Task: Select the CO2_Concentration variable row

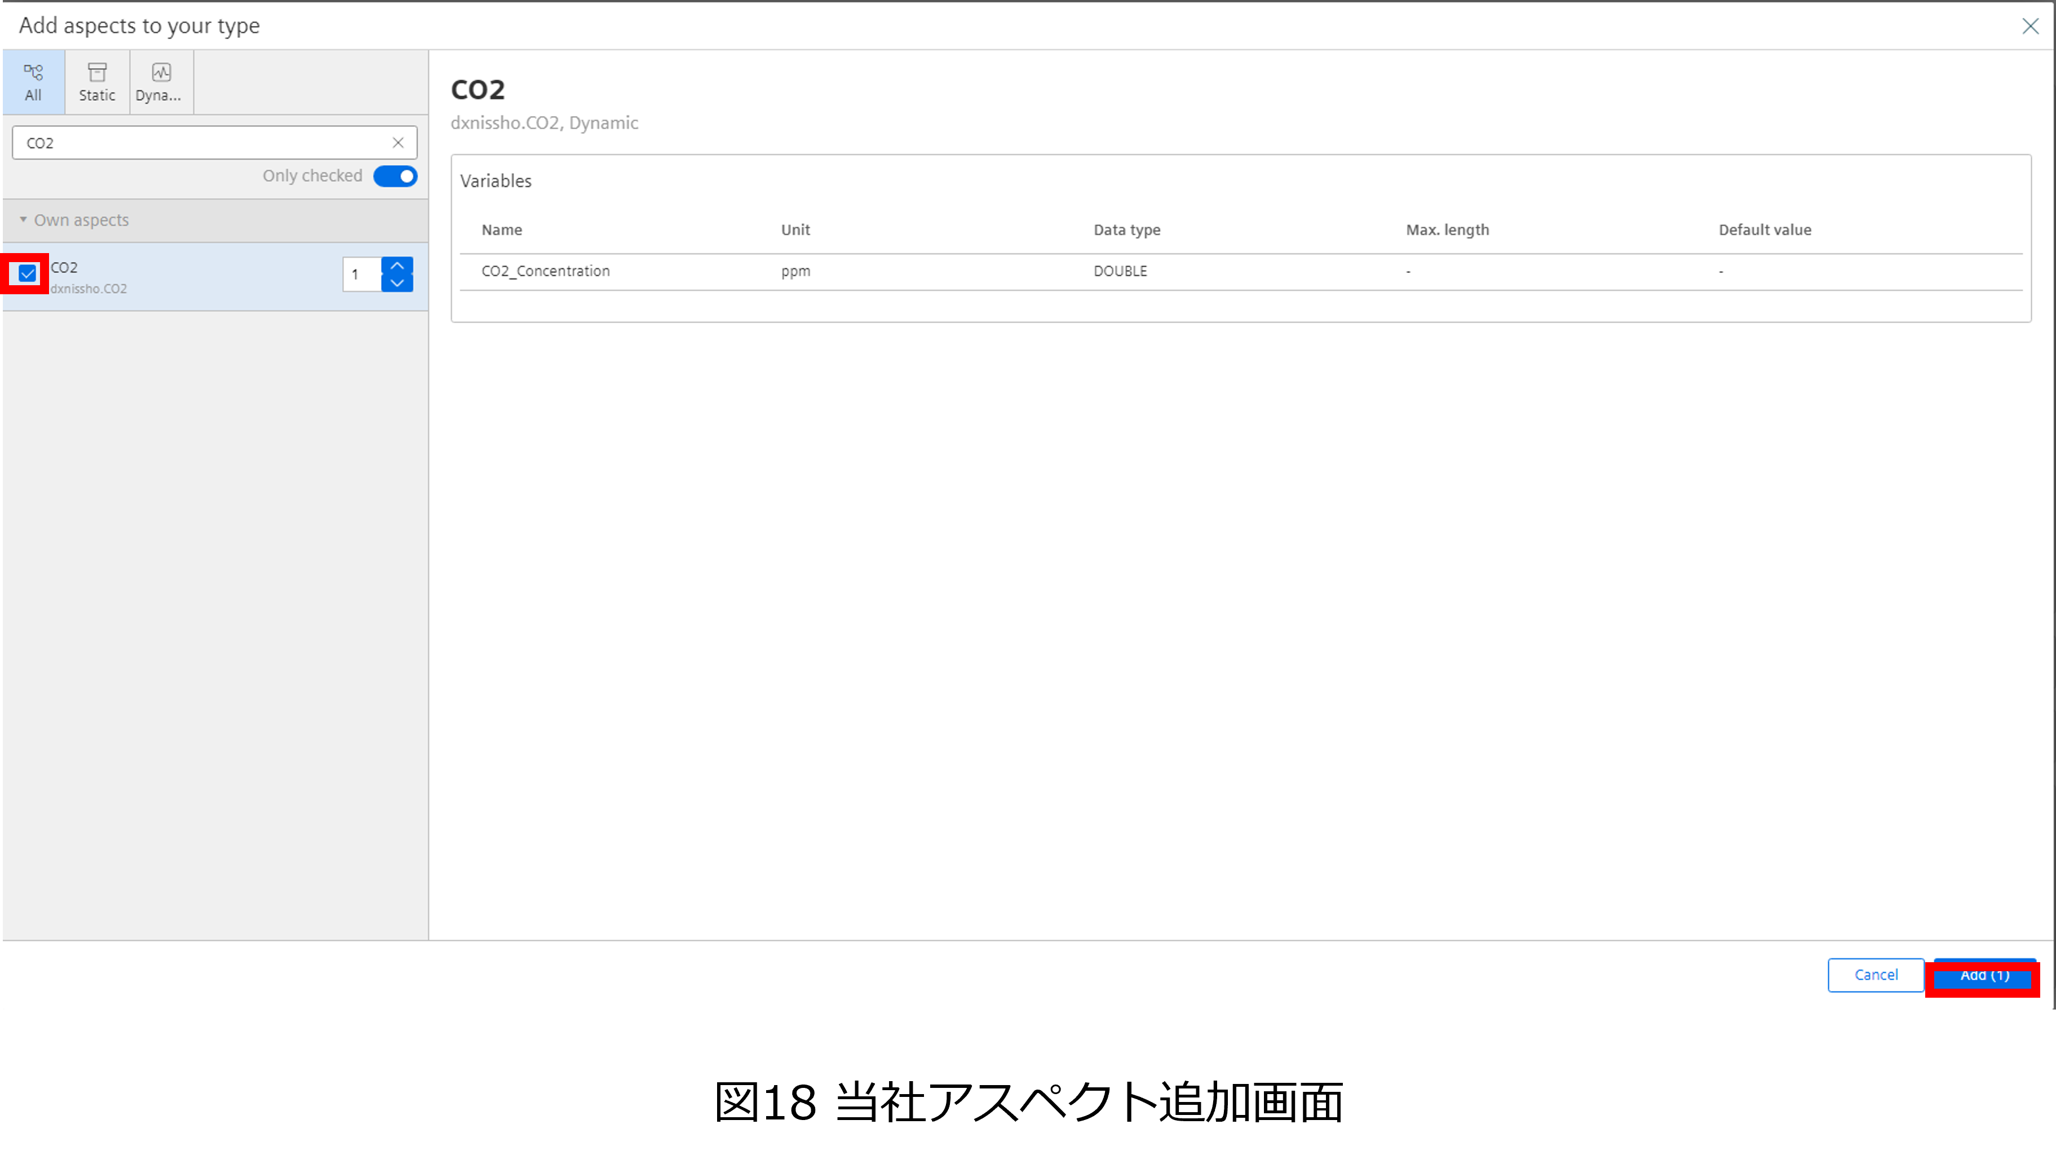Action: [546, 272]
